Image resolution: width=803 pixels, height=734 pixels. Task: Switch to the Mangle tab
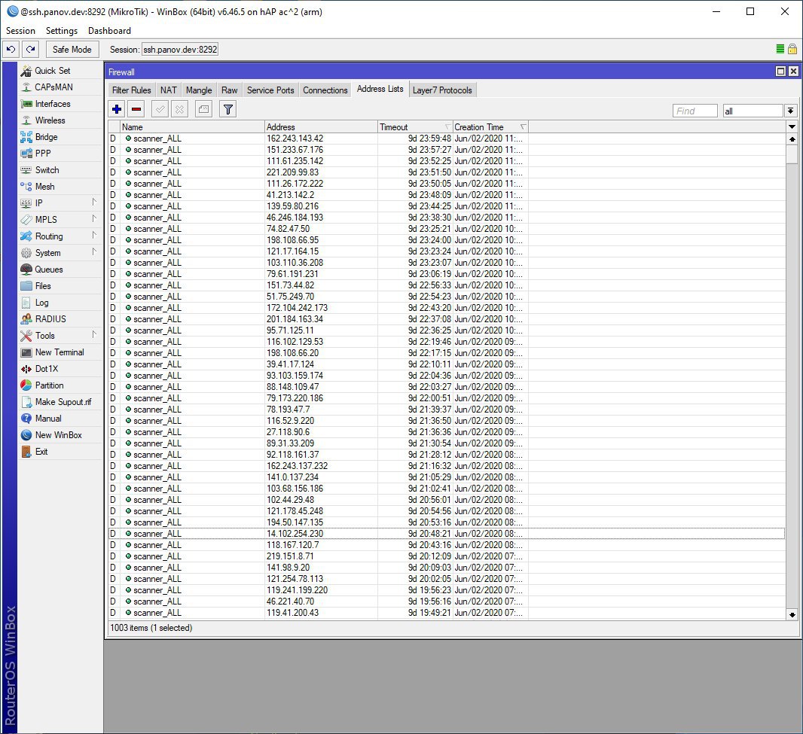(x=199, y=90)
